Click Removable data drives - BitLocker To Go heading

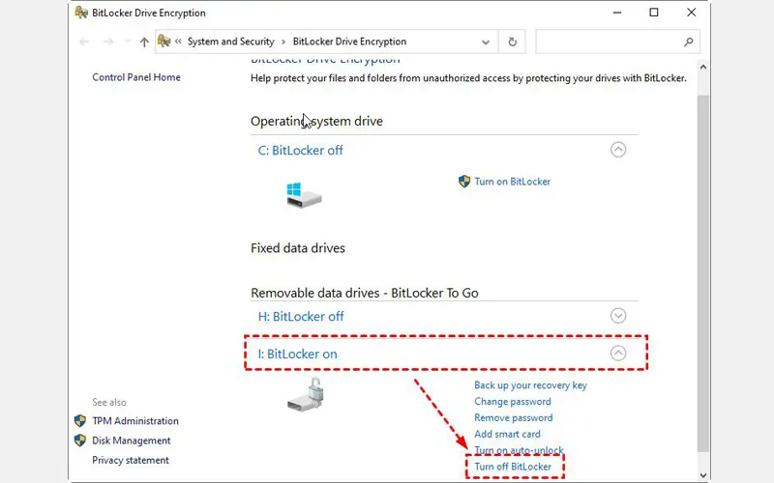tap(365, 294)
